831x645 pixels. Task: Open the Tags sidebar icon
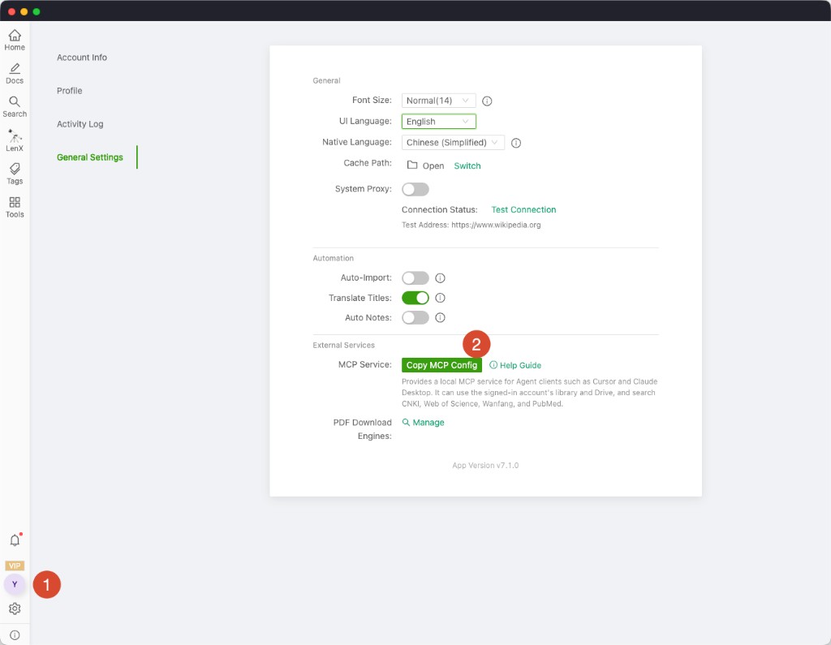click(x=15, y=174)
